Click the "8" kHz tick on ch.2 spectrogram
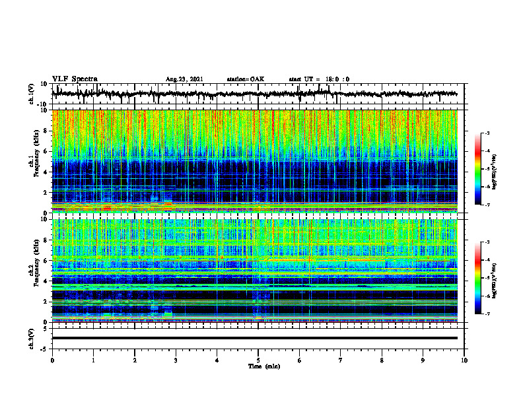 46,240
